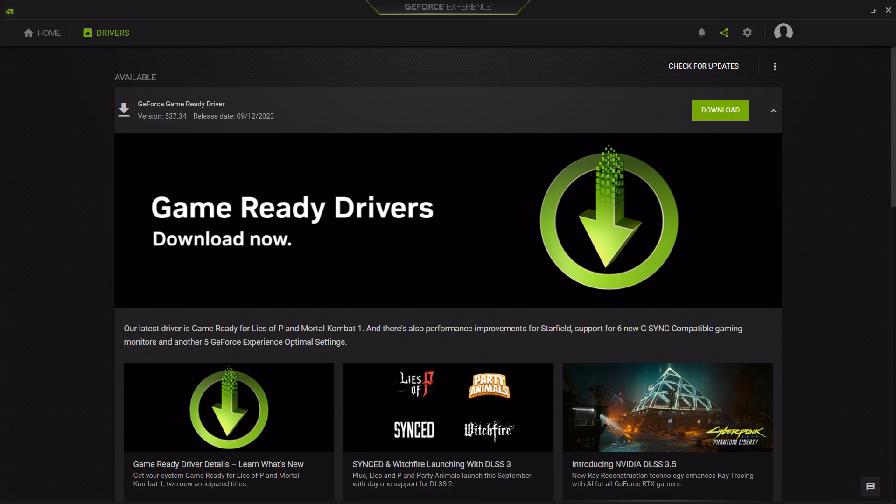
Task: Open 'SYNCED & Witchfire Launching With DLSS 3' link
Action: point(432,464)
